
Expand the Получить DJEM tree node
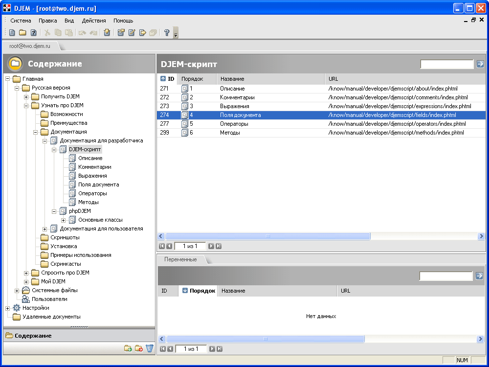(26, 97)
